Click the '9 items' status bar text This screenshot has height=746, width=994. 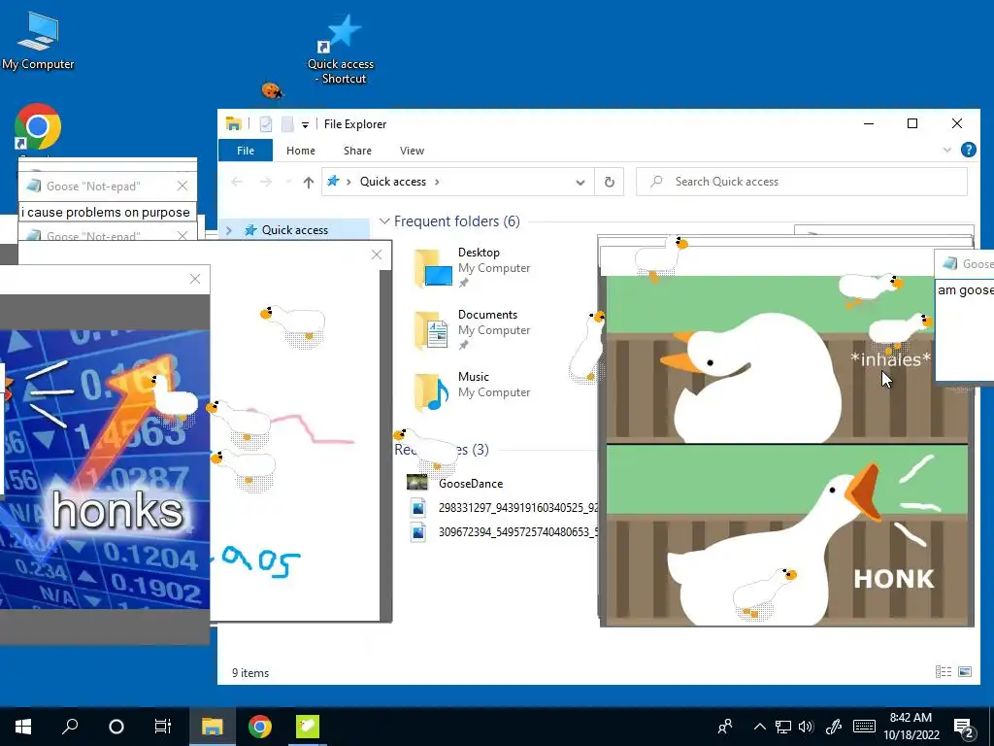click(x=250, y=673)
